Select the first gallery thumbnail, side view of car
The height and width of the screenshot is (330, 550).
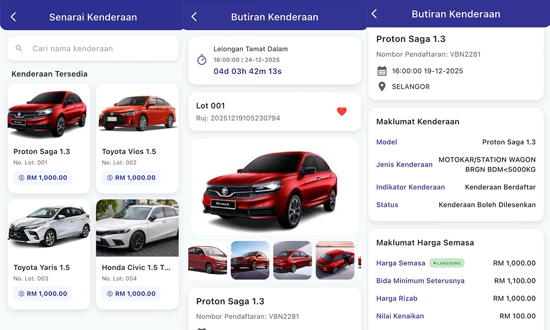[x=208, y=260]
